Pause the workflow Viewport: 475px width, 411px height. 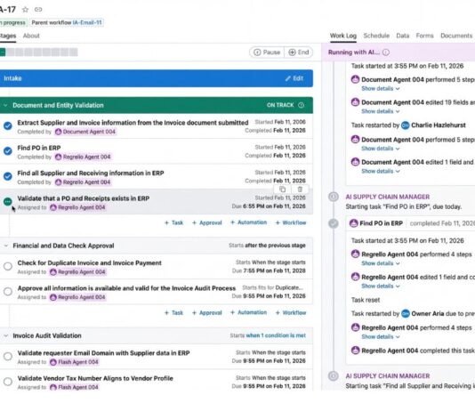click(x=267, y=52)
